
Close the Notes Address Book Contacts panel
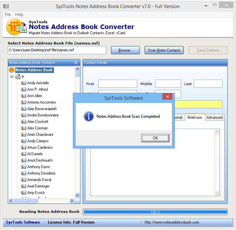(x=76, y=63)
